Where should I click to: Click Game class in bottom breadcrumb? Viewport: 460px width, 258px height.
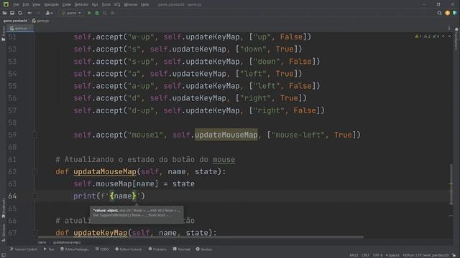click(x=42, y=242)
